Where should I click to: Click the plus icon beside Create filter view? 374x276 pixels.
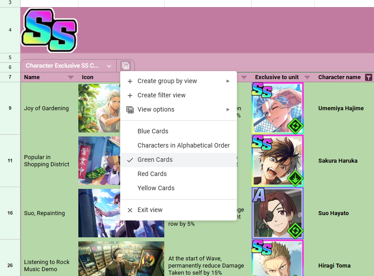click(130, 96)
